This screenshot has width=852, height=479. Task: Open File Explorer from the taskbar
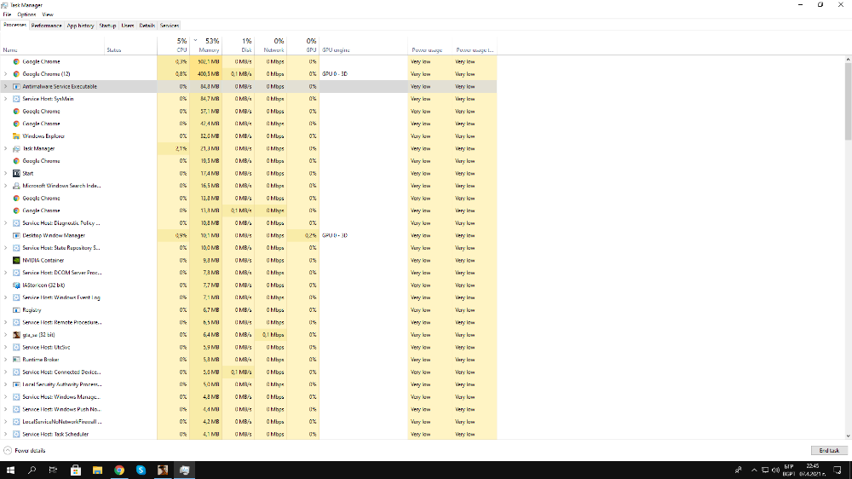(97, 470)
